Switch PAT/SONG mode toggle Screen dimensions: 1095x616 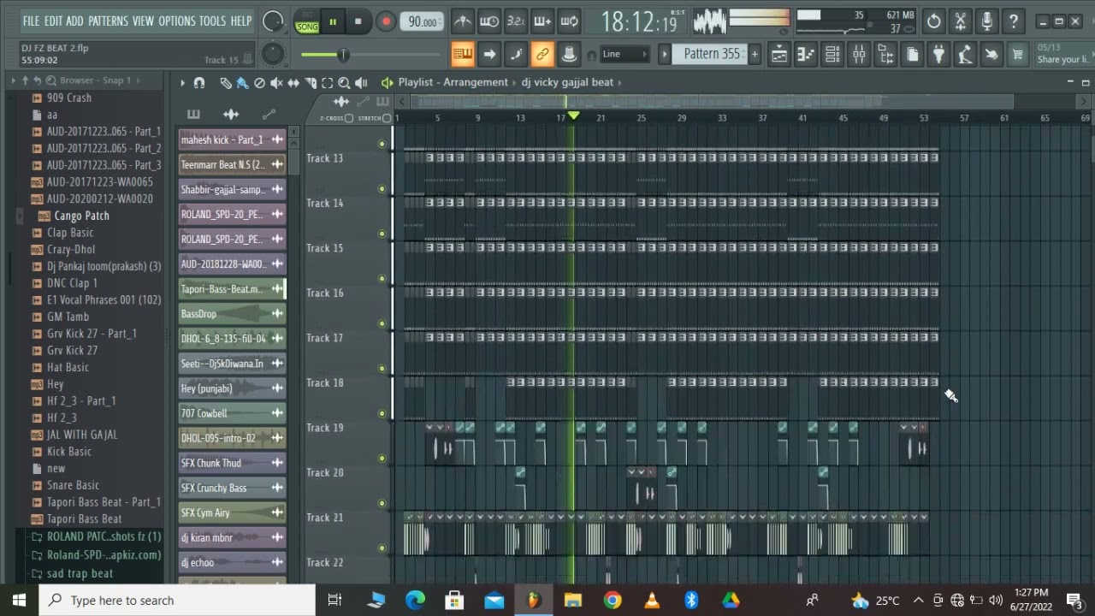point(306,21)
